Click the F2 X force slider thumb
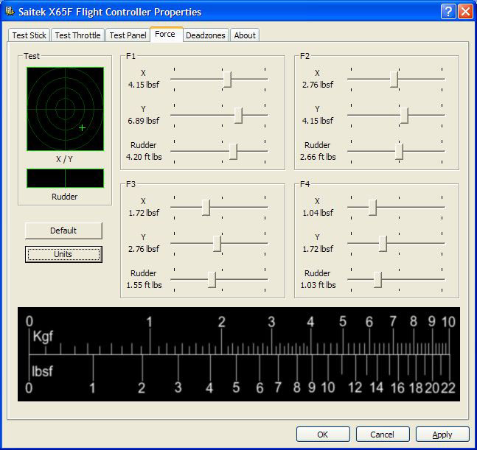477x450 pixels. click(x=394, y=80)
